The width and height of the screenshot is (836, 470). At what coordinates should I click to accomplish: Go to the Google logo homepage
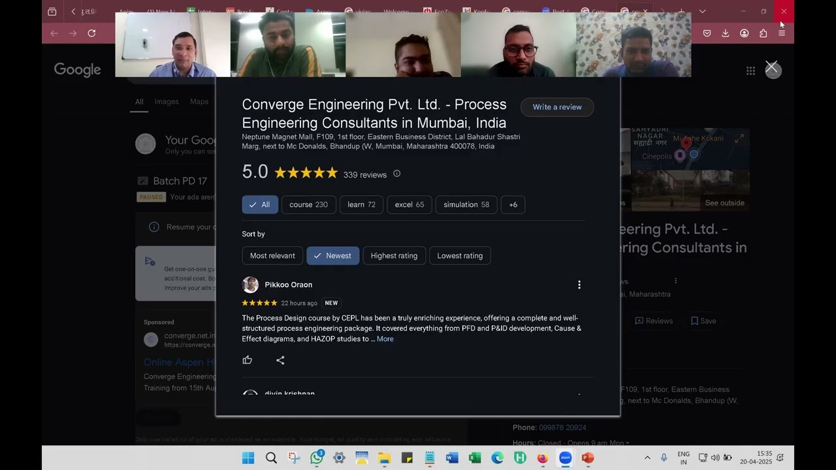click(x=77, y=70)
